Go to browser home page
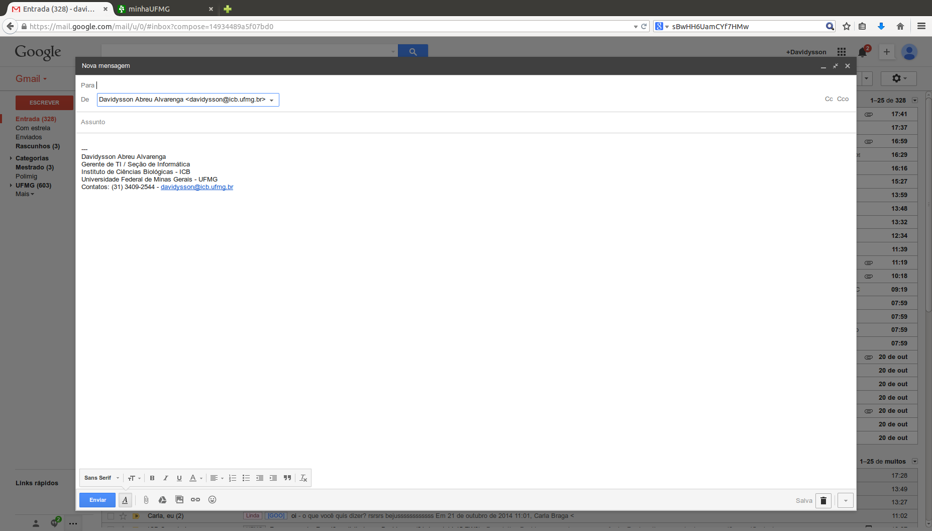The width and height of the screenshot is (932, 531). [x=900, y=26]
